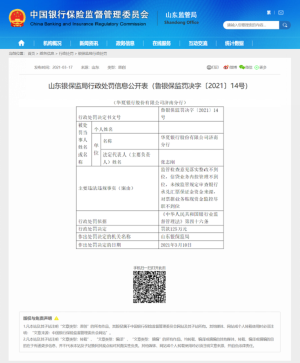Click the QR code image

click(x=149, y=287)
